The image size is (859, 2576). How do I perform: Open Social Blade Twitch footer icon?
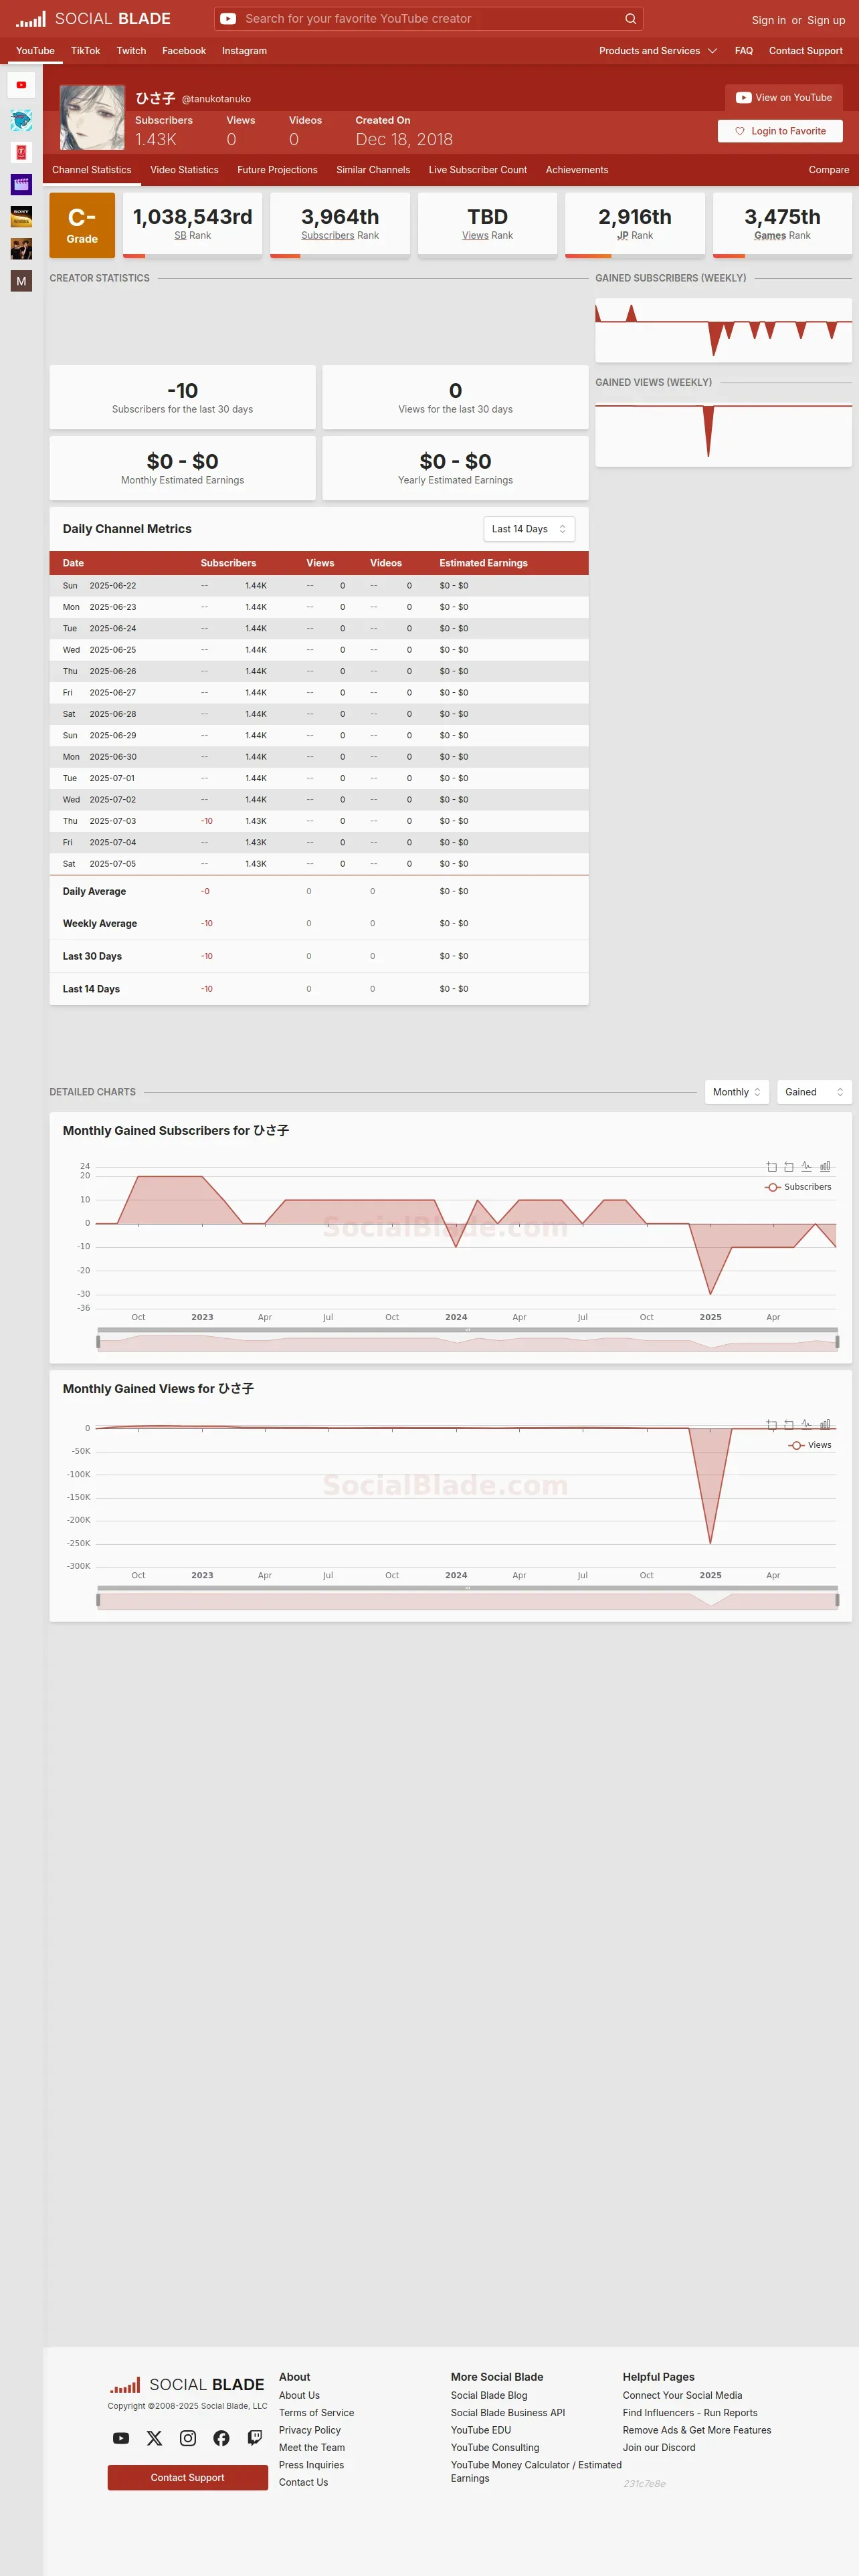(x=255, y=2438)
